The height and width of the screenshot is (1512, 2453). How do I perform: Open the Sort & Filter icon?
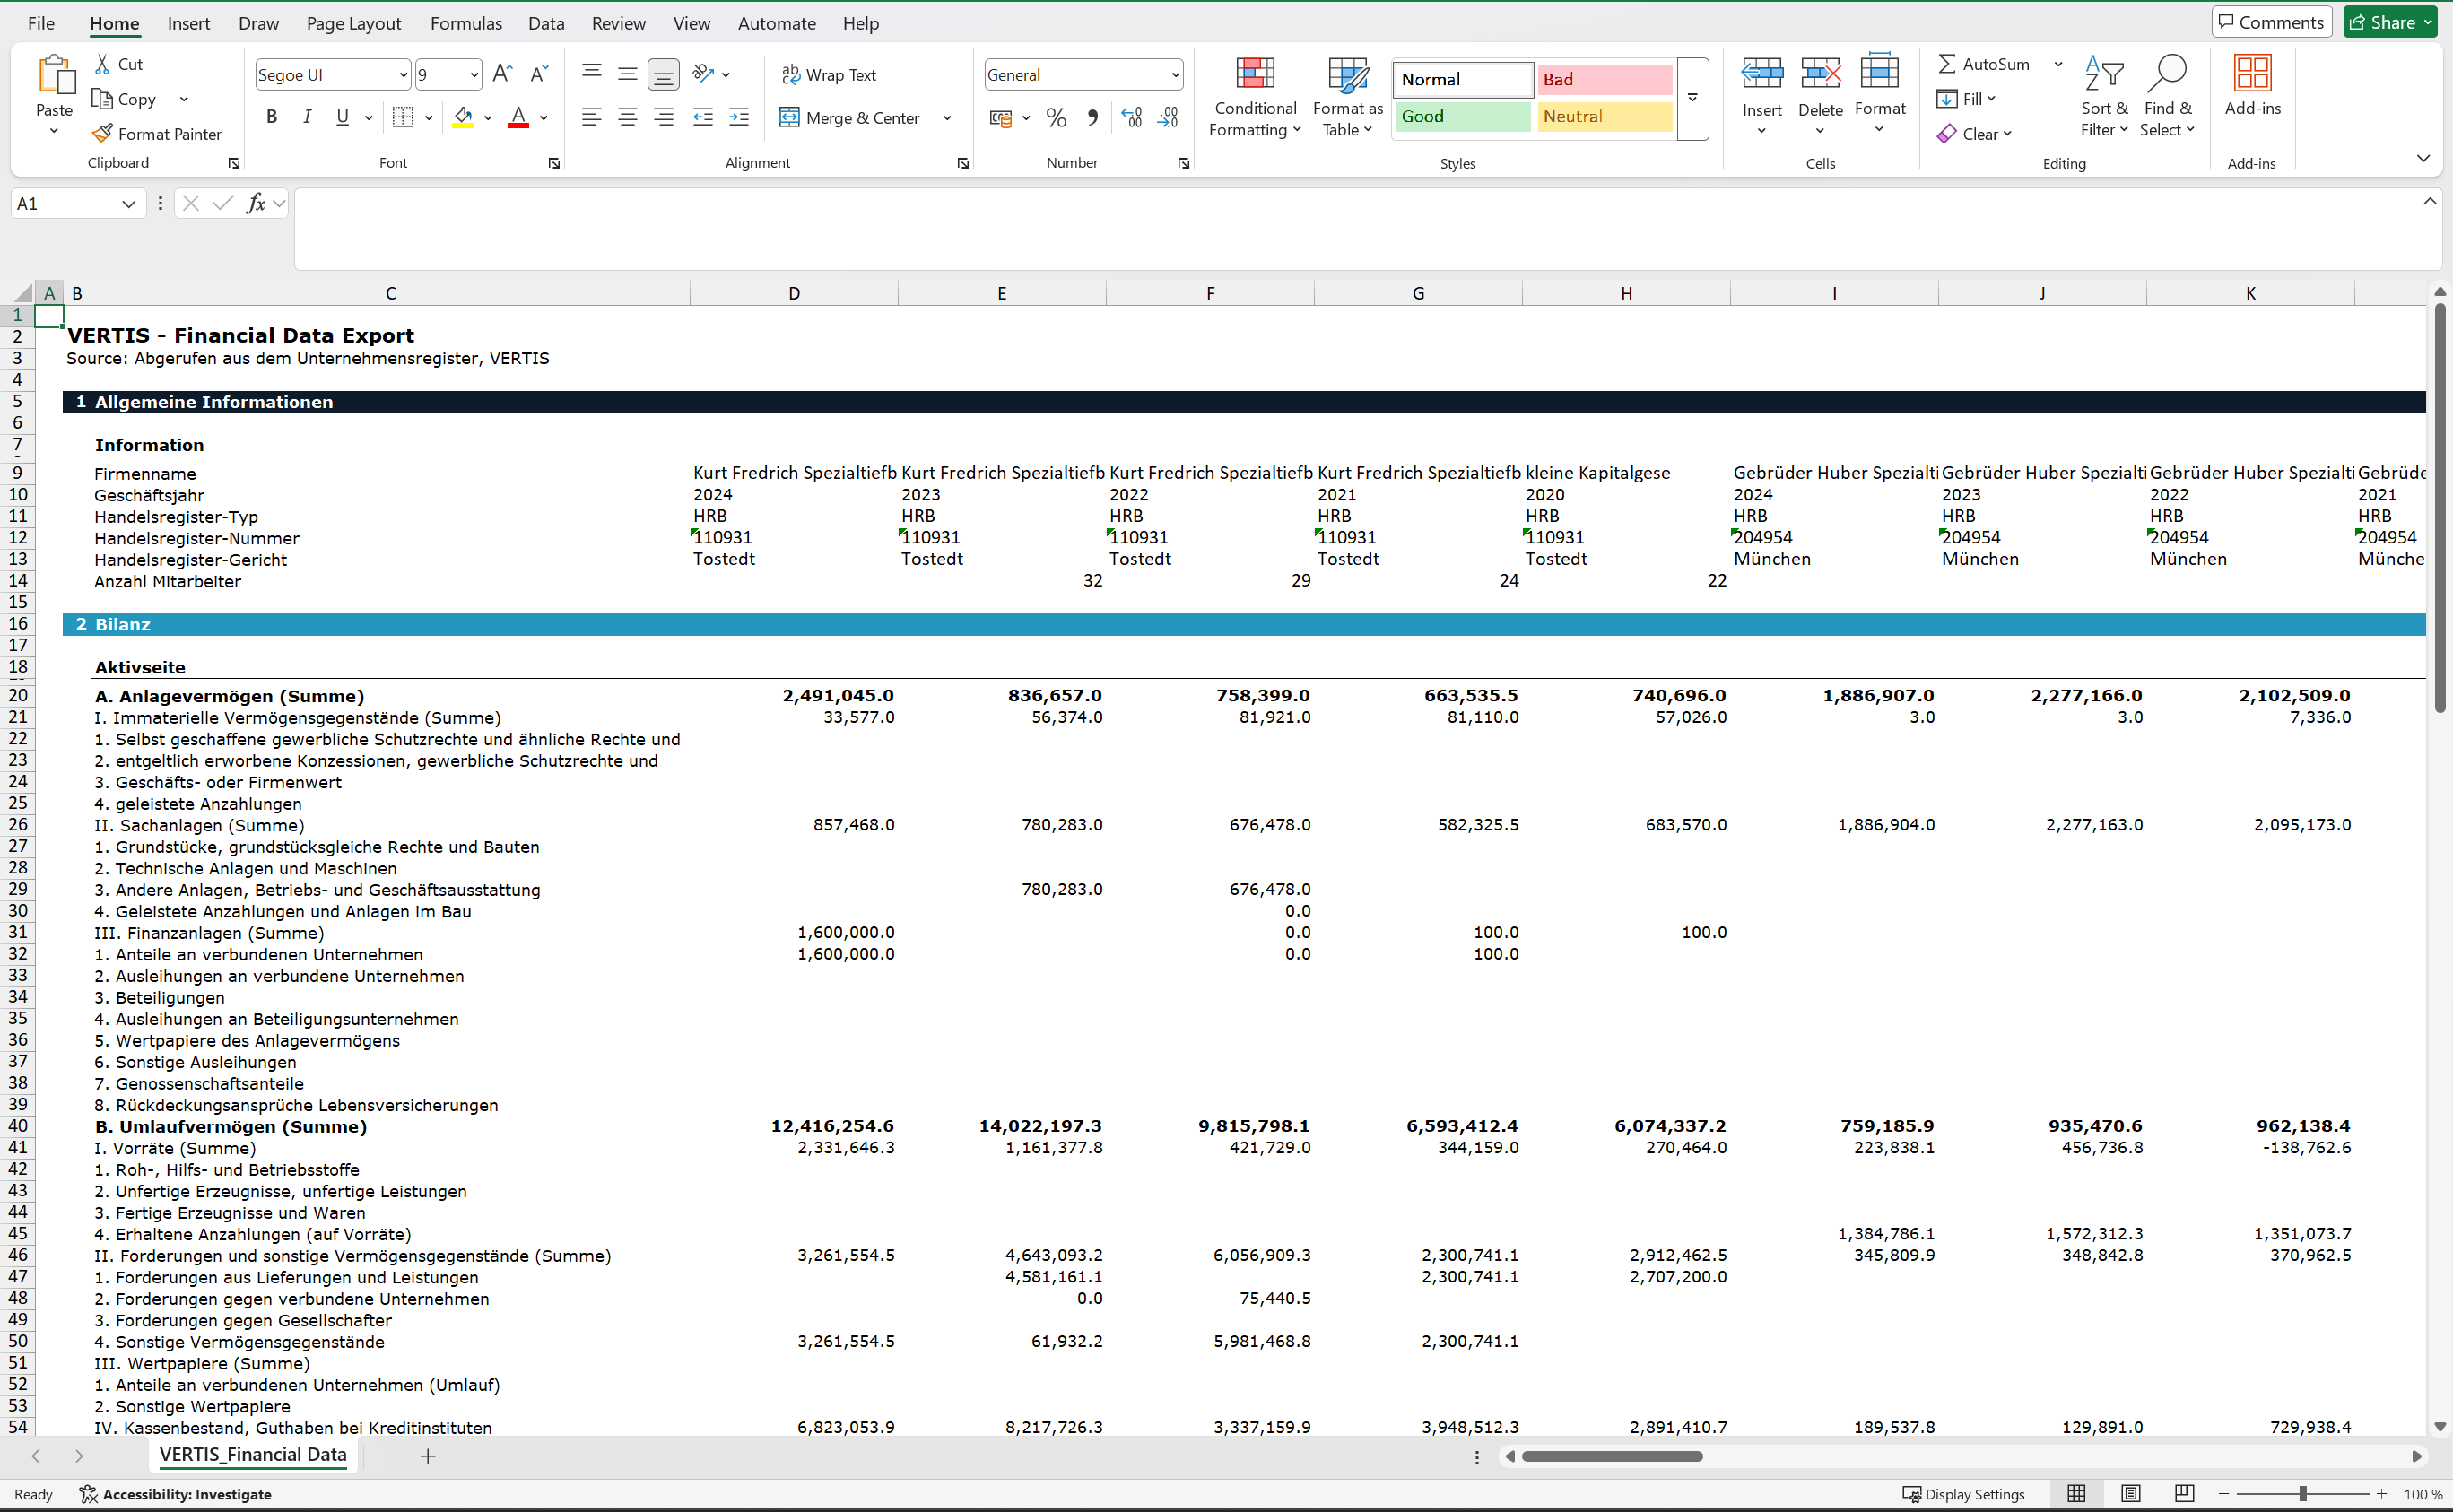point(2104,74)
